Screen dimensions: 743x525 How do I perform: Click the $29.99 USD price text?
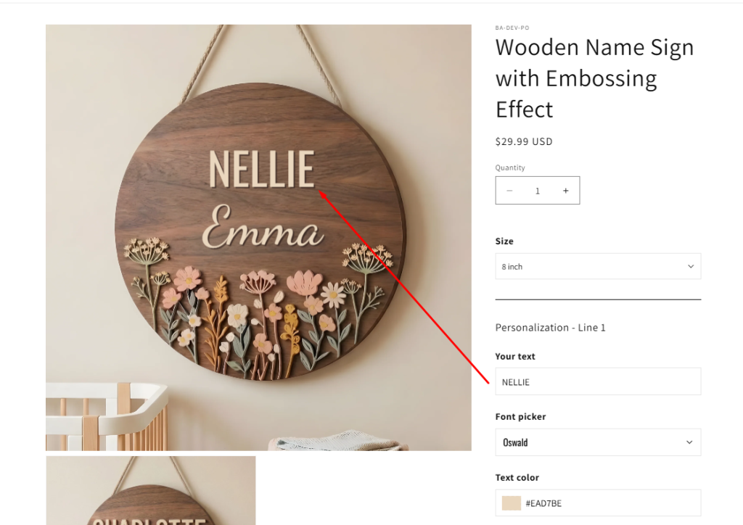(524, 141)
